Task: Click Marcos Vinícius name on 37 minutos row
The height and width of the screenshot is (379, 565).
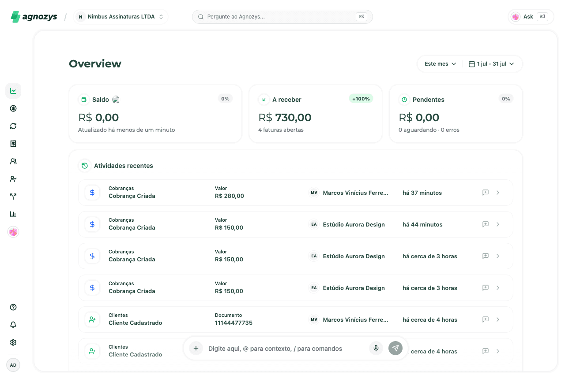Action: 355,193
